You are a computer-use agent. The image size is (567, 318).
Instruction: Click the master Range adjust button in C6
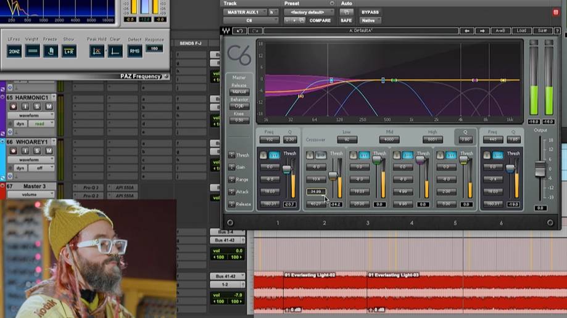(232, 179)
